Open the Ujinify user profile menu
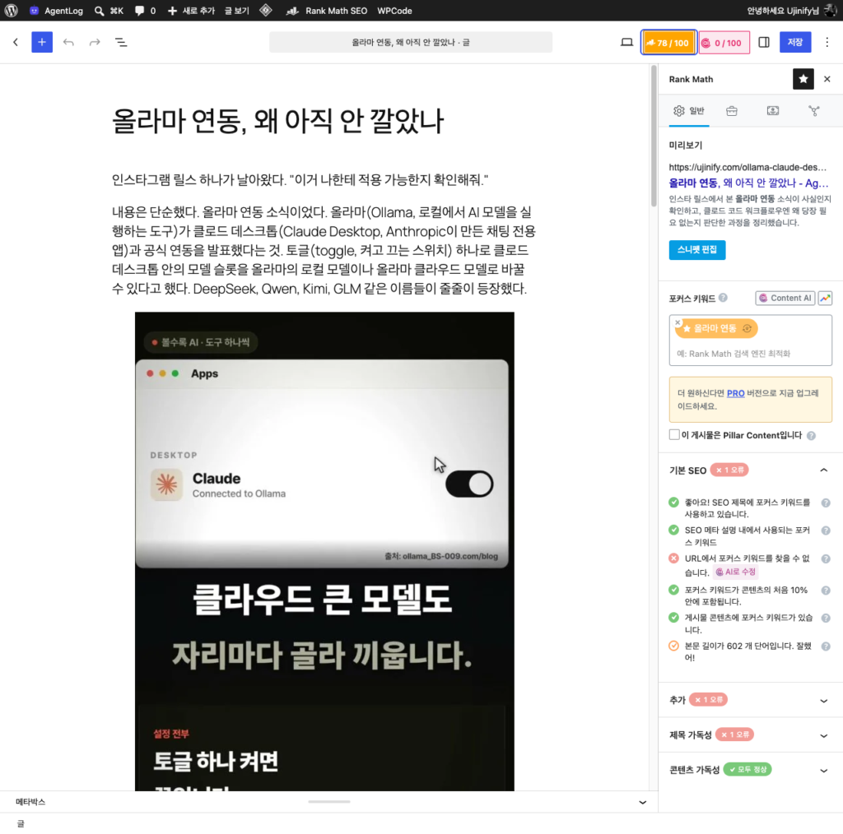843x834 pixels. [x=791, y=10]
